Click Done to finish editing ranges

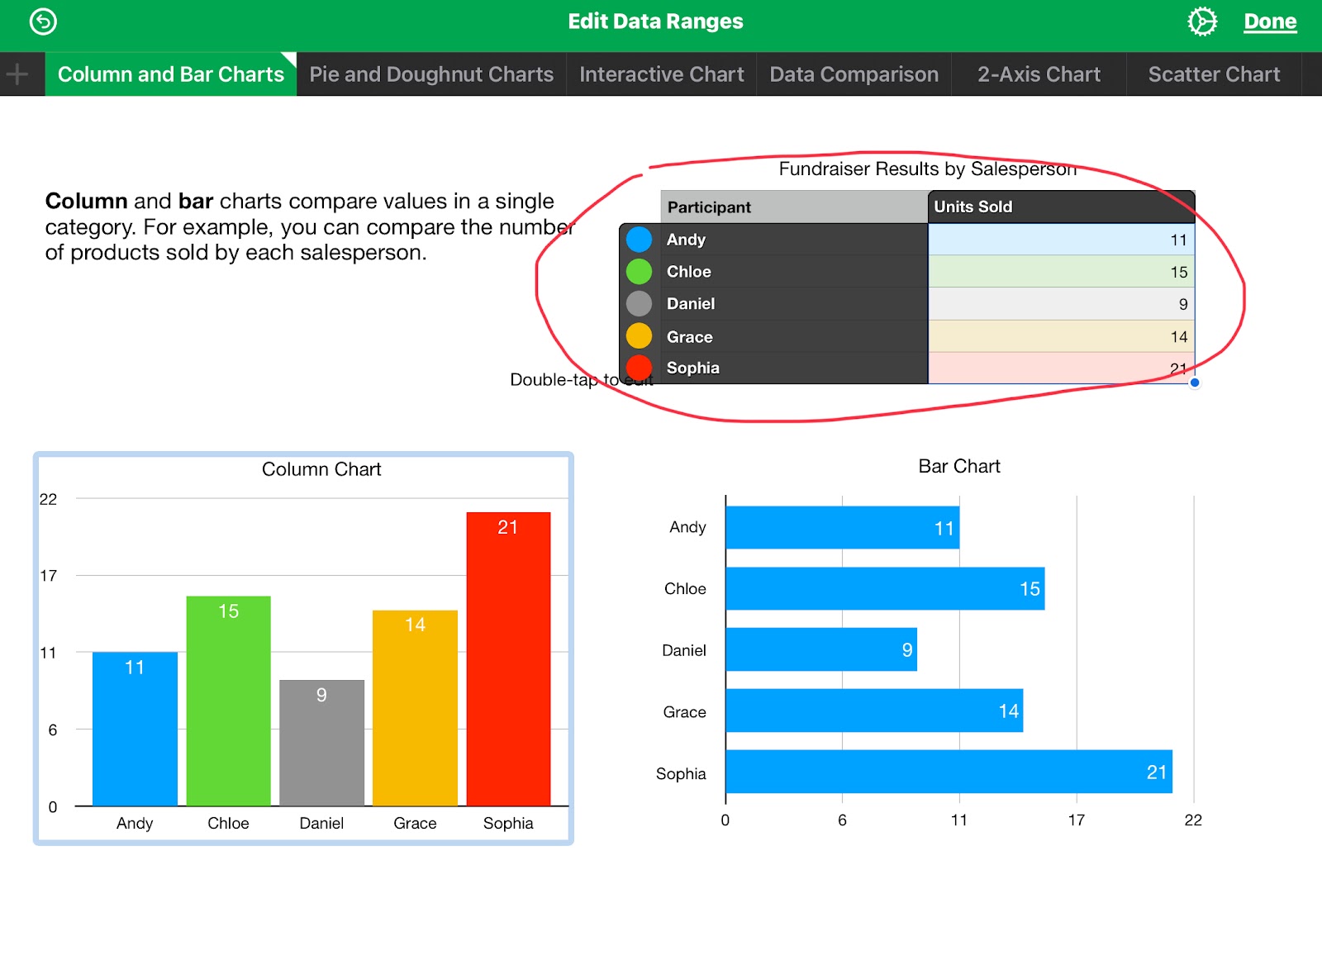click(x=1270, y=21)
